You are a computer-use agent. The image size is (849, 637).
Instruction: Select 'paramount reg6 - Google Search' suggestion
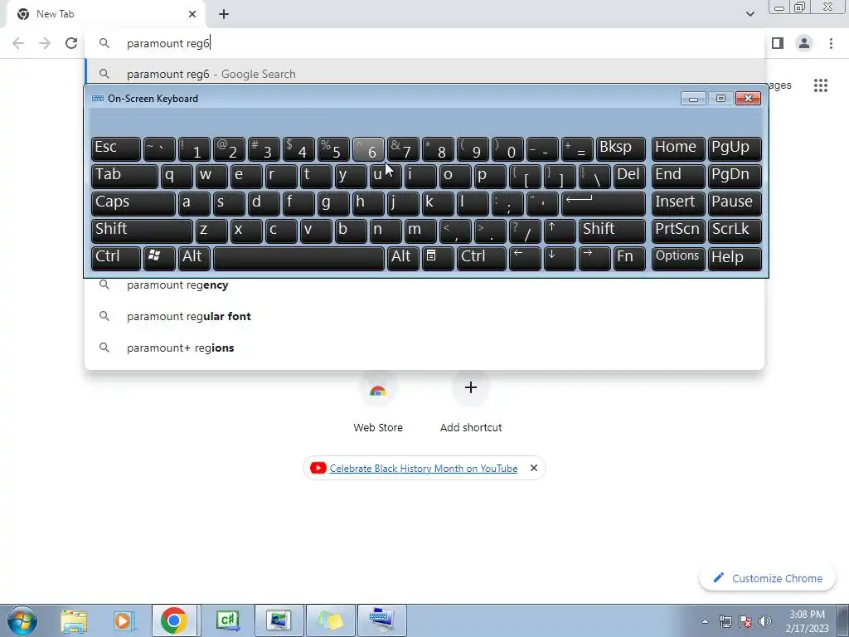[424, 74]
